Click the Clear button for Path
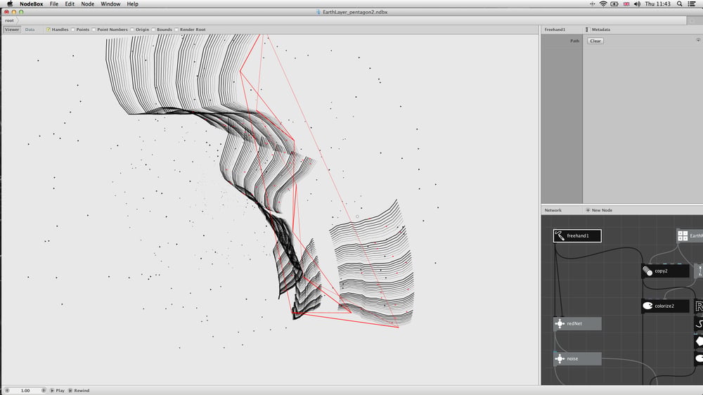703x395 pixels. point(595,41)
